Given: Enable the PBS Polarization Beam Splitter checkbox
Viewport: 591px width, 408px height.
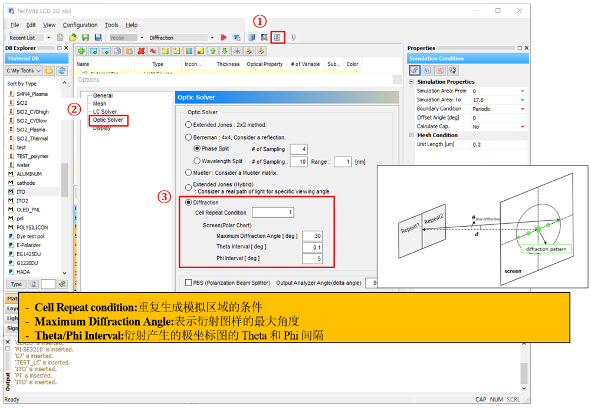Looking at the screenshot, I should 189,283.
